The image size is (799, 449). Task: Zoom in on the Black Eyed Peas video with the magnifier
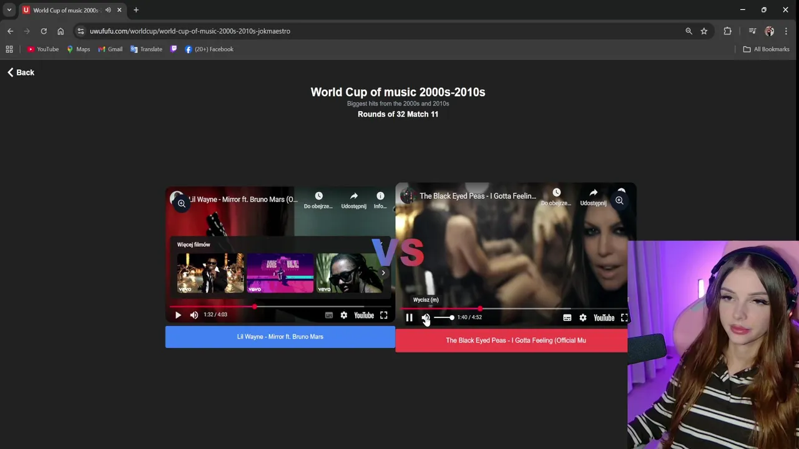tap(619, 201)
